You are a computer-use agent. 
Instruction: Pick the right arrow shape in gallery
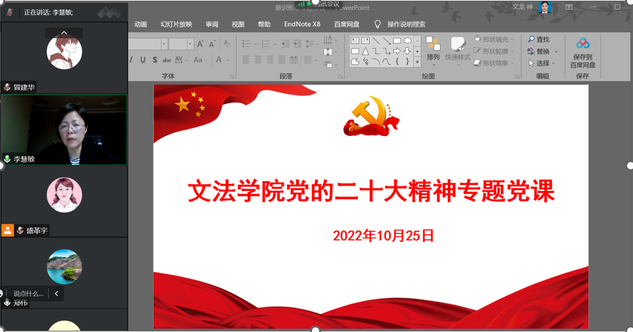[x=397, y=51]
